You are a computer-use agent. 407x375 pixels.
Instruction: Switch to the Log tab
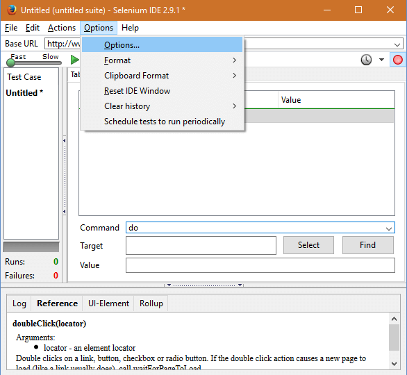click(19, 303)
